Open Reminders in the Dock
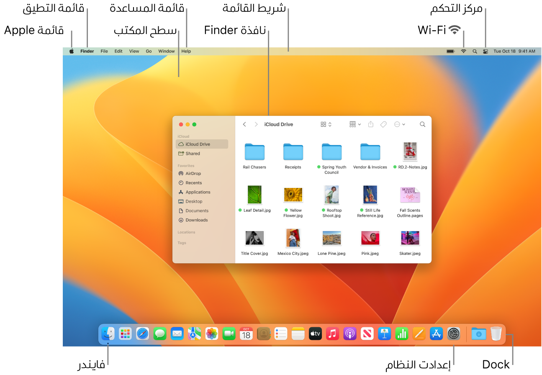Viewport: 542px width, 375px height. click(x=281, y=334)
